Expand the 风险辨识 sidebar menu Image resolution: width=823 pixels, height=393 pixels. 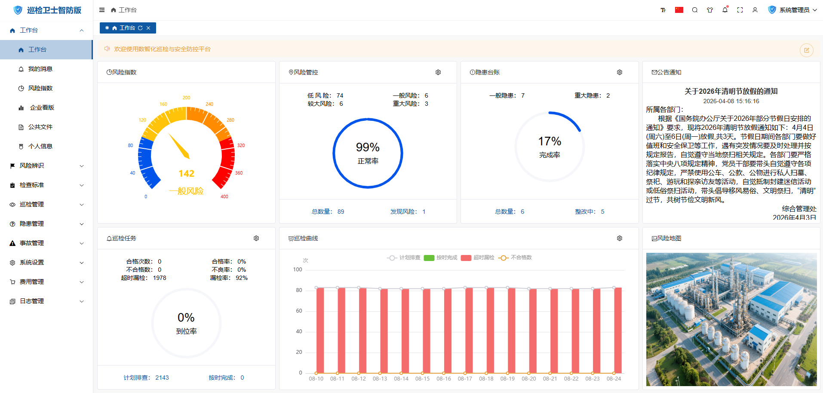pos(46,166)
